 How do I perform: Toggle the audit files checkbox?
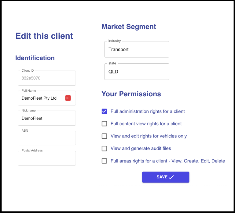(x=104, y=148)
